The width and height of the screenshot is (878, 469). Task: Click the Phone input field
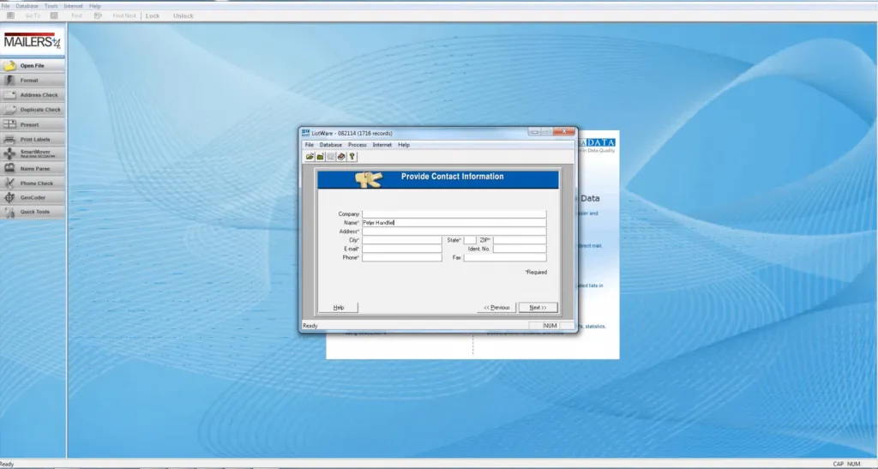point(402,257)
